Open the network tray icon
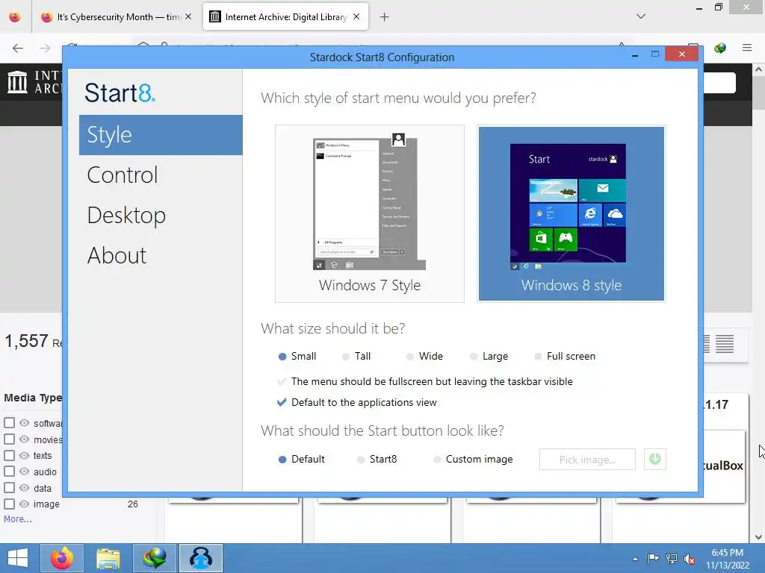 [x=672, y=559]
